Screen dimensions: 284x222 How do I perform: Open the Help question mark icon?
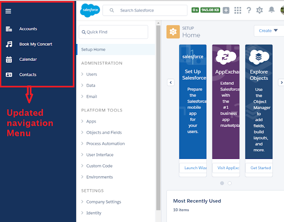click(249, 10)
